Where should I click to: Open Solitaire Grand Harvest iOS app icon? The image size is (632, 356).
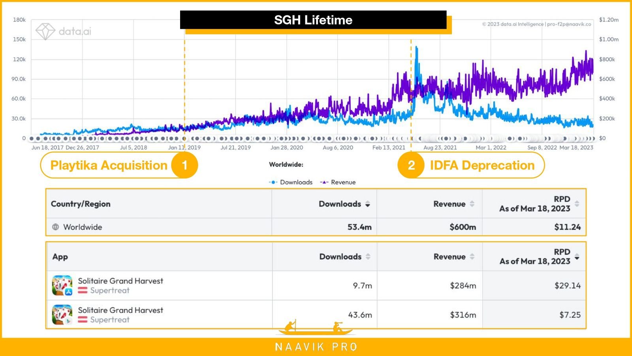(62, 286)
